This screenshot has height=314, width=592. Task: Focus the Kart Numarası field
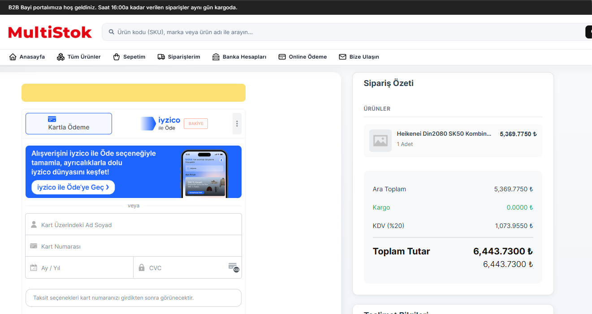tap(134, 246)
